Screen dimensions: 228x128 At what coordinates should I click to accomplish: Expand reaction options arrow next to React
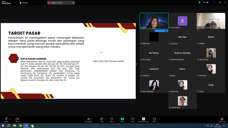[x=115, y=119]
